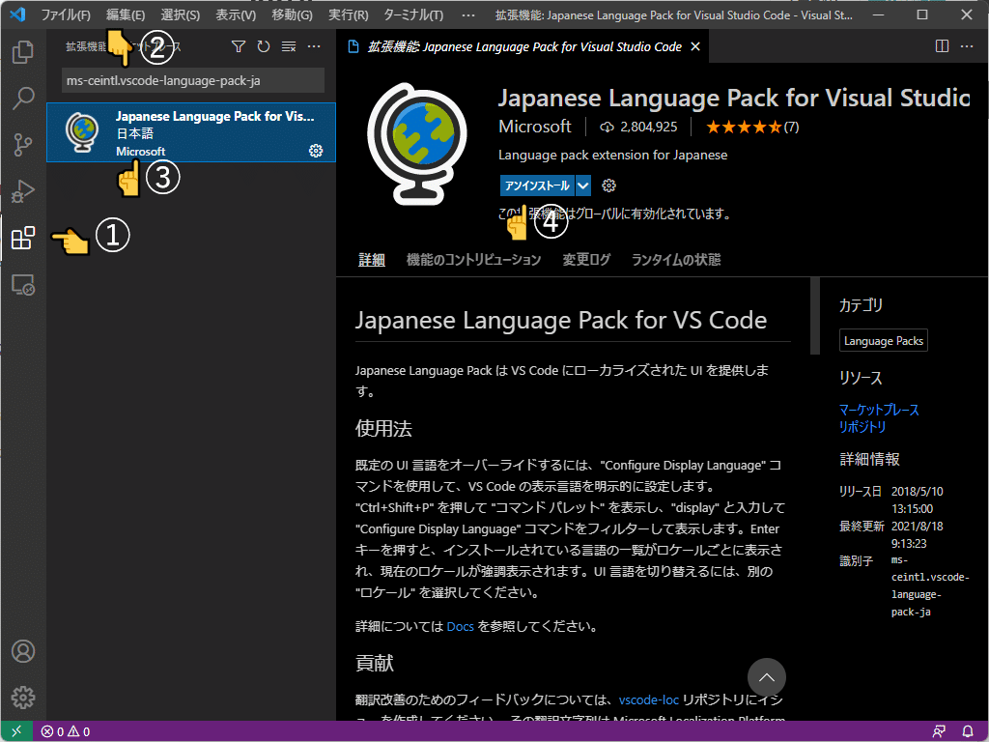
Task: Open the Accounts menu icon
Action: [23, 651]
